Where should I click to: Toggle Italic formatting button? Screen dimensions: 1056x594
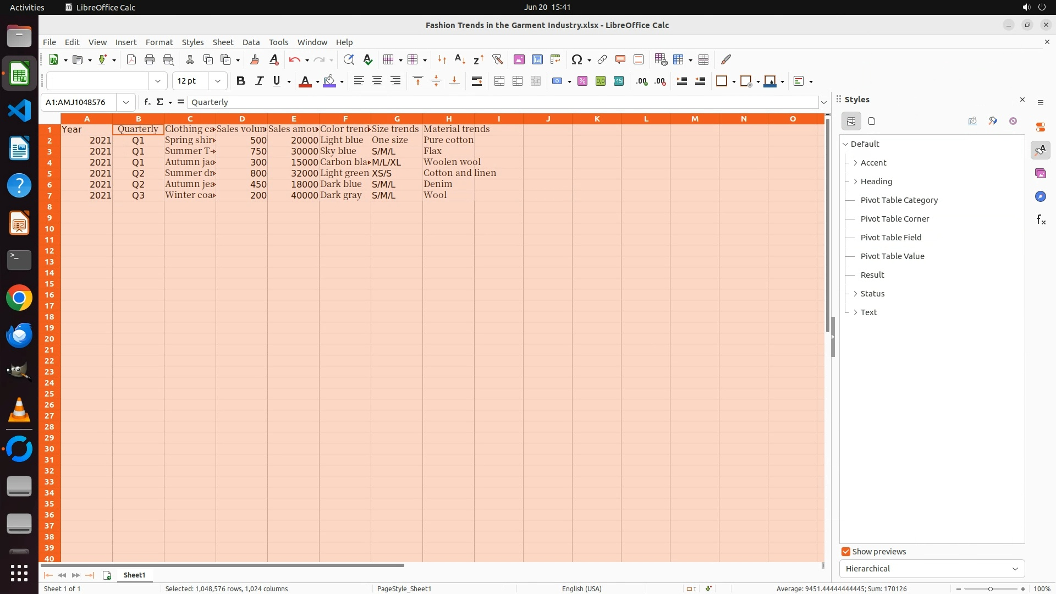point(258,81)
